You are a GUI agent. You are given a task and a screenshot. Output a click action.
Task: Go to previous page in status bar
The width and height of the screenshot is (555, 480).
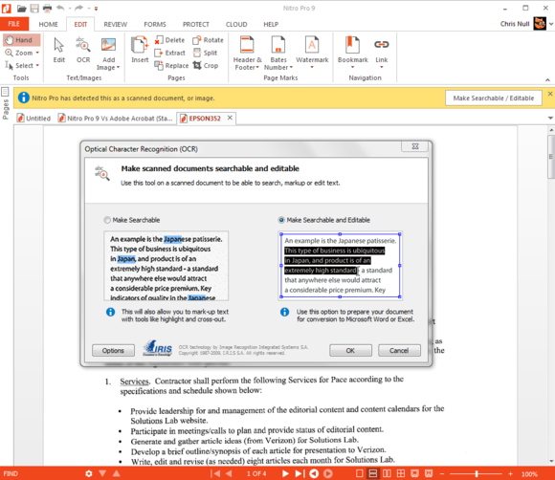point(229,473)
